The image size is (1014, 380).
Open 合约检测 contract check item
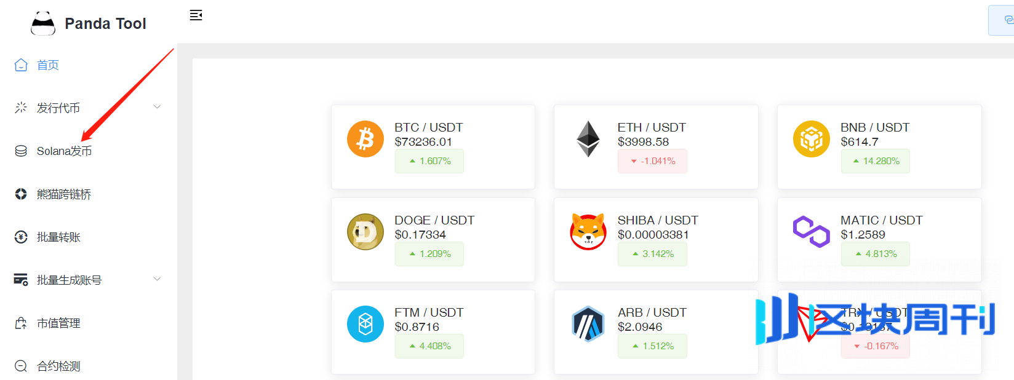[x=58, y=366]
